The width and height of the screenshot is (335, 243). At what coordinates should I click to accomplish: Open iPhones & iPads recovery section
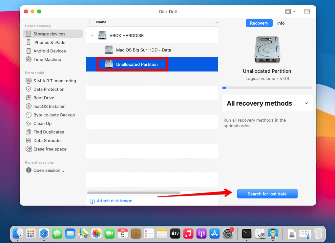[49, 42]
